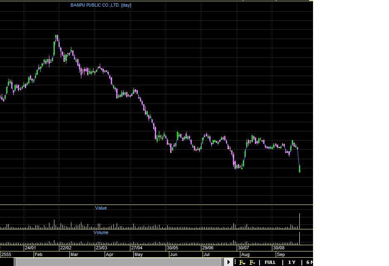This screenshot has height=266, width=389.
Task: Click the peak candlestick in February
Action: click(x=56, y=39)
